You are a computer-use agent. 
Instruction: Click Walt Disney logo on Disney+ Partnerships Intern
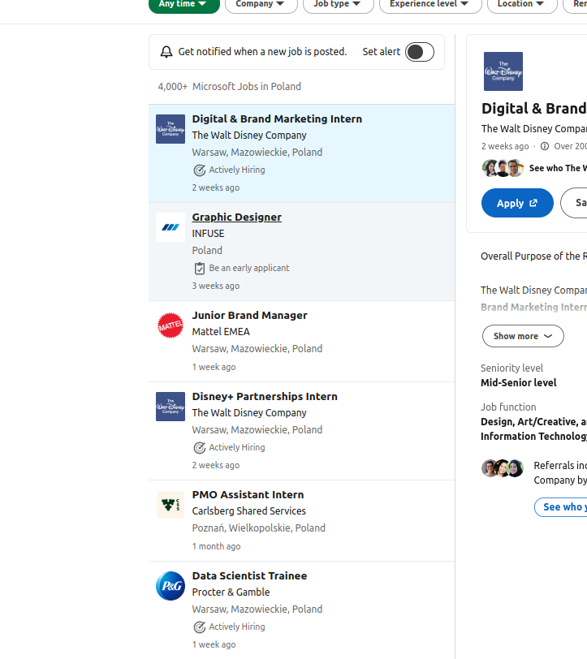(x=170, y=407)
